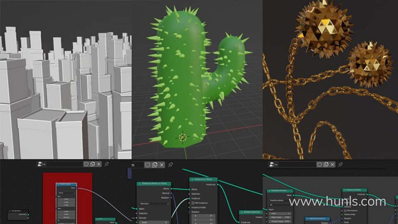Toggle pin icon in left node editor
Image resolution: width=398 pixels, height=224 pixels.
[x=107, y=164]
